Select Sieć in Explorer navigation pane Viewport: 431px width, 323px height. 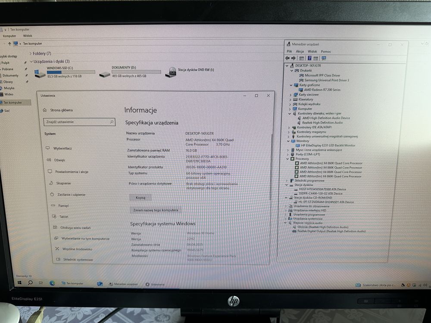coord(6,111)
